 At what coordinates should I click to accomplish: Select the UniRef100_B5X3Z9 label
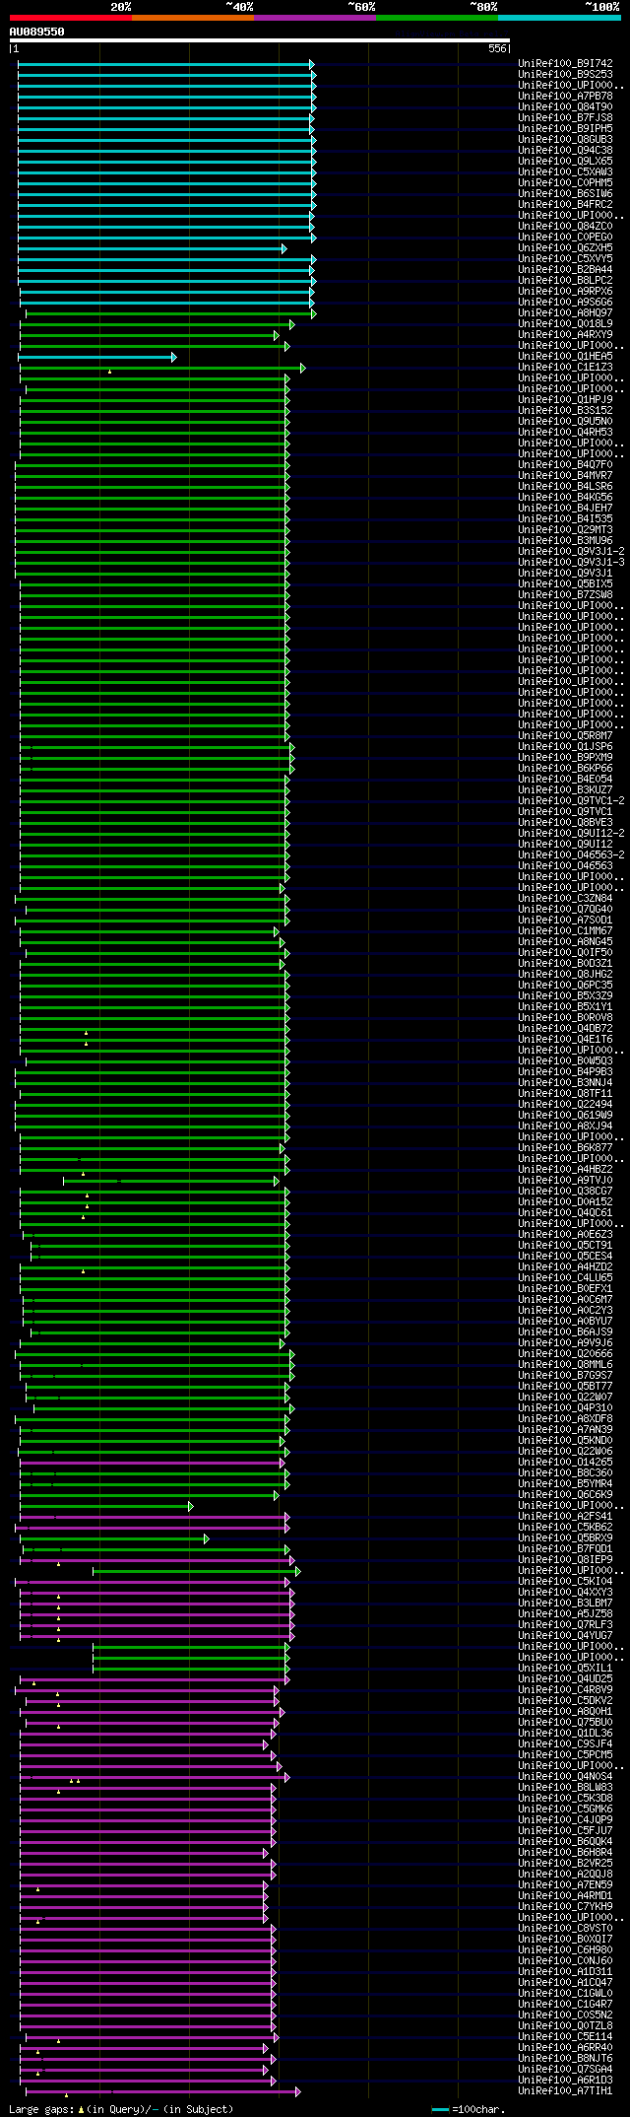[x=565, y=995]
